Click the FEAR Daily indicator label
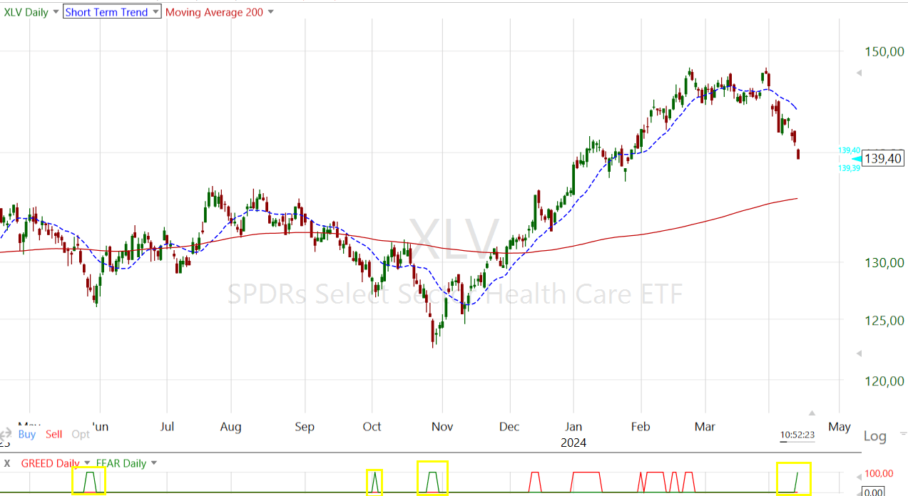 (x=121, y=463)
